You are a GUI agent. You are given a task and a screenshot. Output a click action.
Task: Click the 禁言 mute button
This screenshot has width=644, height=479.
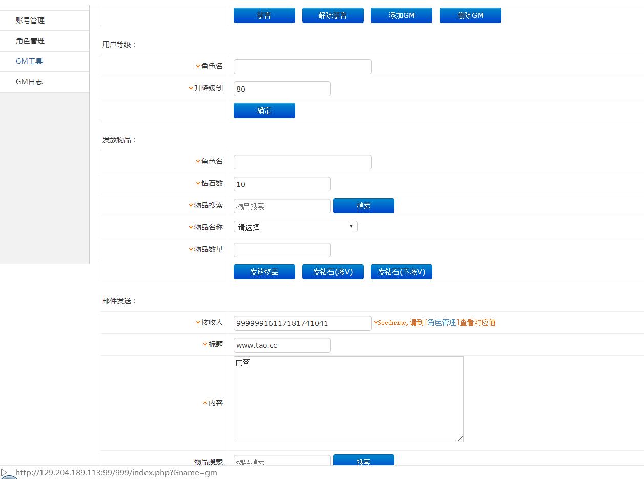[264, 15]
